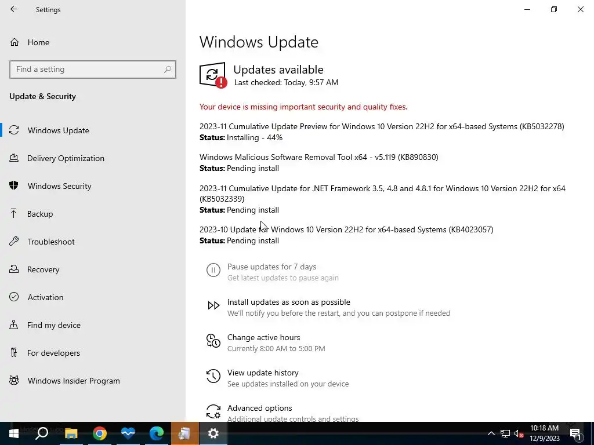Click the .NET Framework KB5032339 update entry

point(383,194)
